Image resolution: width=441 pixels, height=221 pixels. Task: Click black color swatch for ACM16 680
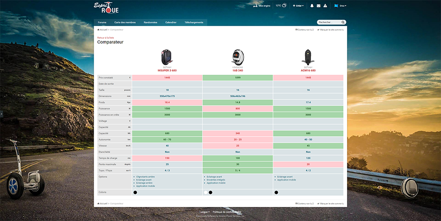(276, 193)
